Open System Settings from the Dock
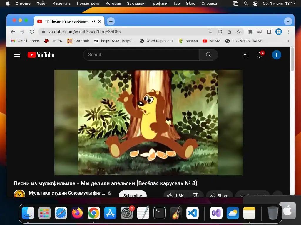This screenshot has width=301, height=225. tap(127, 213)
